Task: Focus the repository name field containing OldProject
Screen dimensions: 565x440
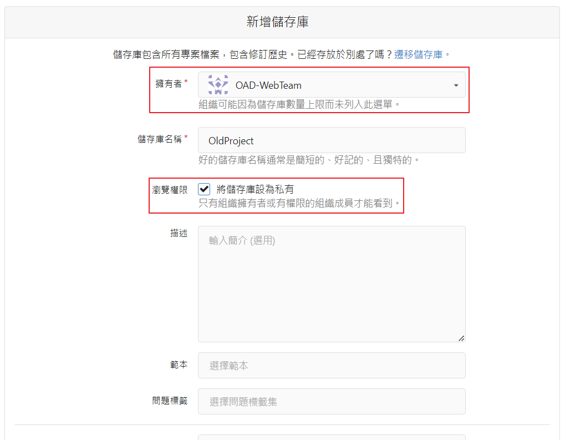Action: pyautogui.click(x=331, y=140)
